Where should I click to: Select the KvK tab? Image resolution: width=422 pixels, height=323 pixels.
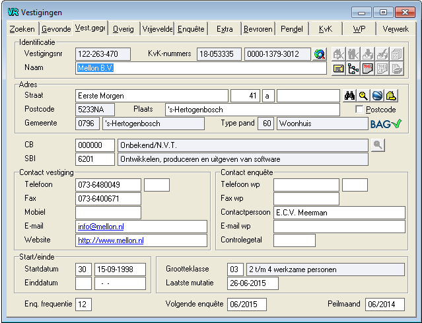326,29
